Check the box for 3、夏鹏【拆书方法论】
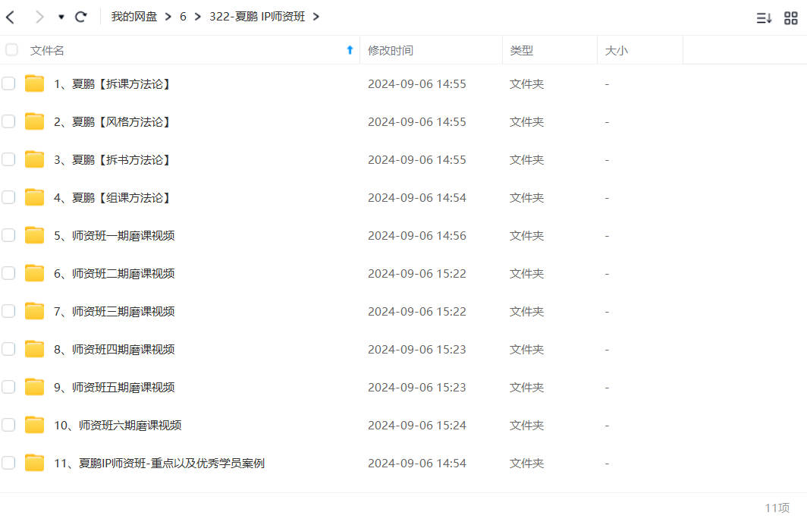Viewport: 807px width, 525px height. click(8, 159)
